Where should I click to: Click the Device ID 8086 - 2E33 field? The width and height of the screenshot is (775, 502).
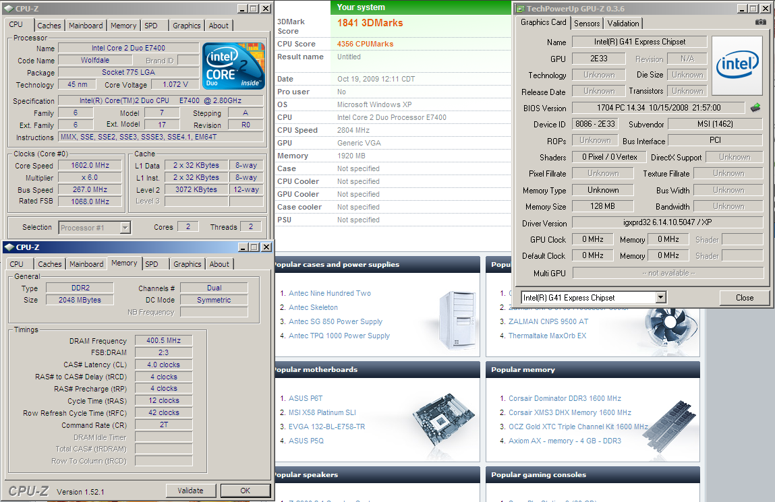click(595, 125)
